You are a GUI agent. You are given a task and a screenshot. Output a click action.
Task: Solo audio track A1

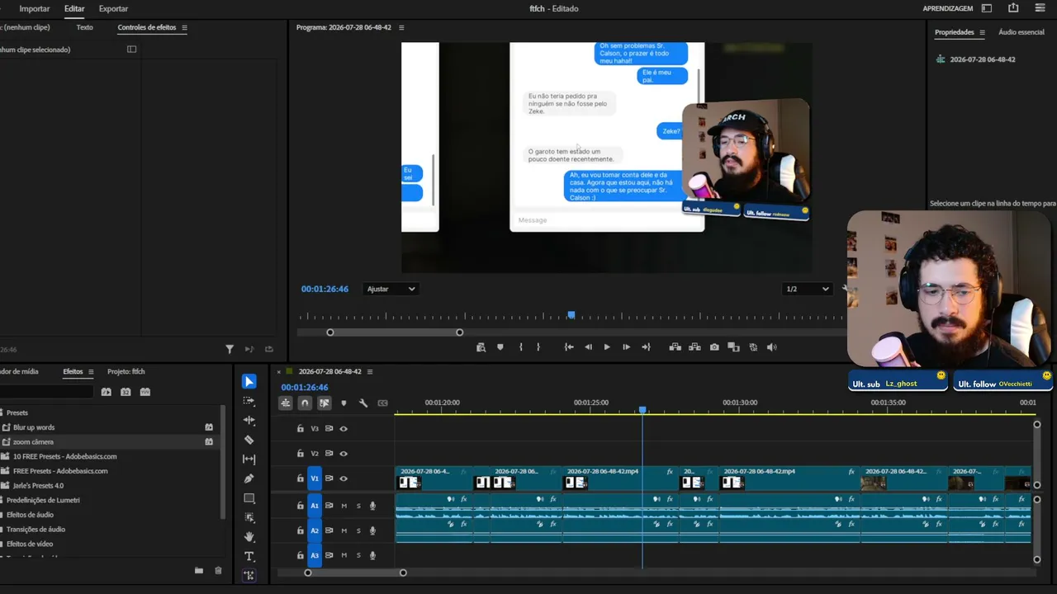coord(358,506)
